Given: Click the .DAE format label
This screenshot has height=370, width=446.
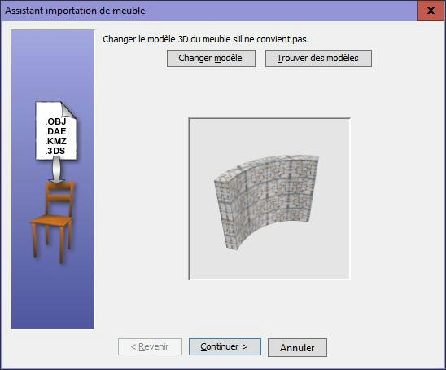Looking at the screenshot, I should coord(55,131).
